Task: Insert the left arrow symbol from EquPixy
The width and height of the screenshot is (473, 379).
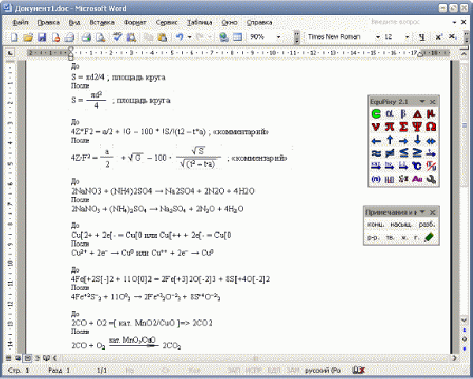Action: 376,141
